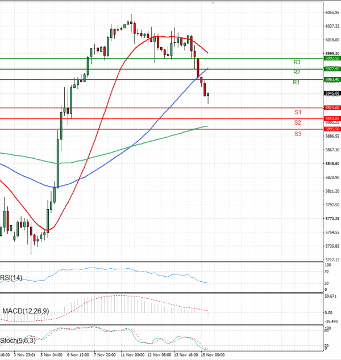Viewport: 341px width, 360px height.
Task: Select the 5963.40 price tag
Action: (x=332, y=79)
